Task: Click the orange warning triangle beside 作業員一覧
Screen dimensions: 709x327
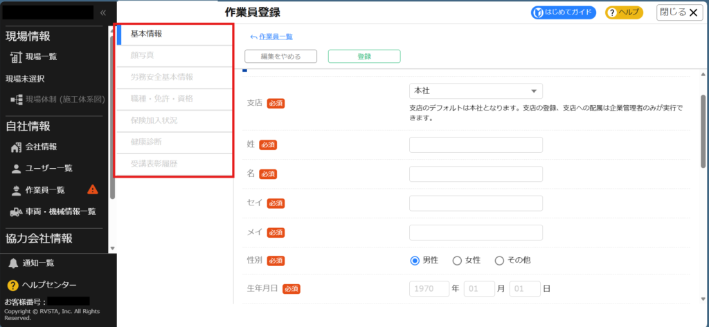Action: (92, 189)
